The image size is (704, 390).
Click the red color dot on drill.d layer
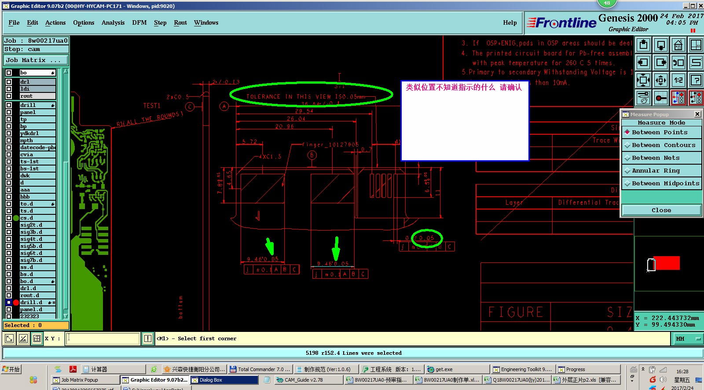point(16,302)
